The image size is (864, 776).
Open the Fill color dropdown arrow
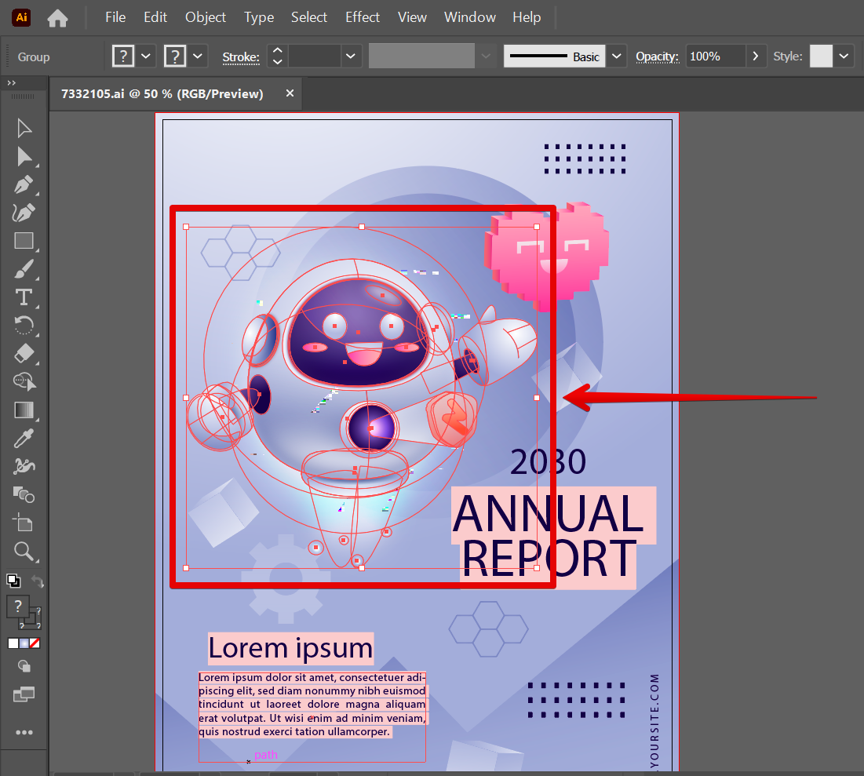pos(146,56)
